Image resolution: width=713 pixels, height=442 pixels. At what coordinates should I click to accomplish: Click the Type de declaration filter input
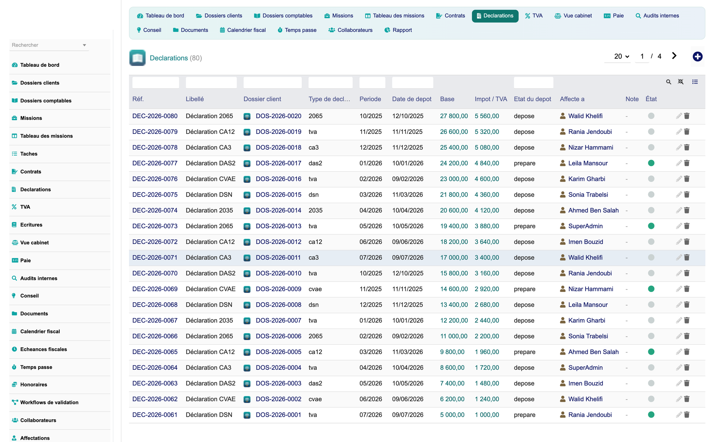tap(330, 83)
